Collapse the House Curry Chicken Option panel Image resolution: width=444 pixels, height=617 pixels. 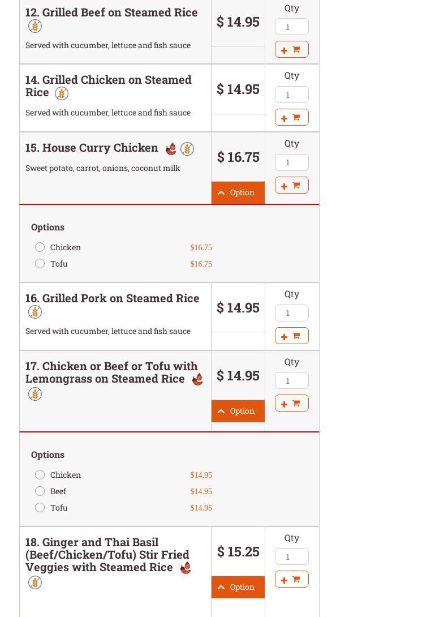pyautogui.click(x=238, y=192)
